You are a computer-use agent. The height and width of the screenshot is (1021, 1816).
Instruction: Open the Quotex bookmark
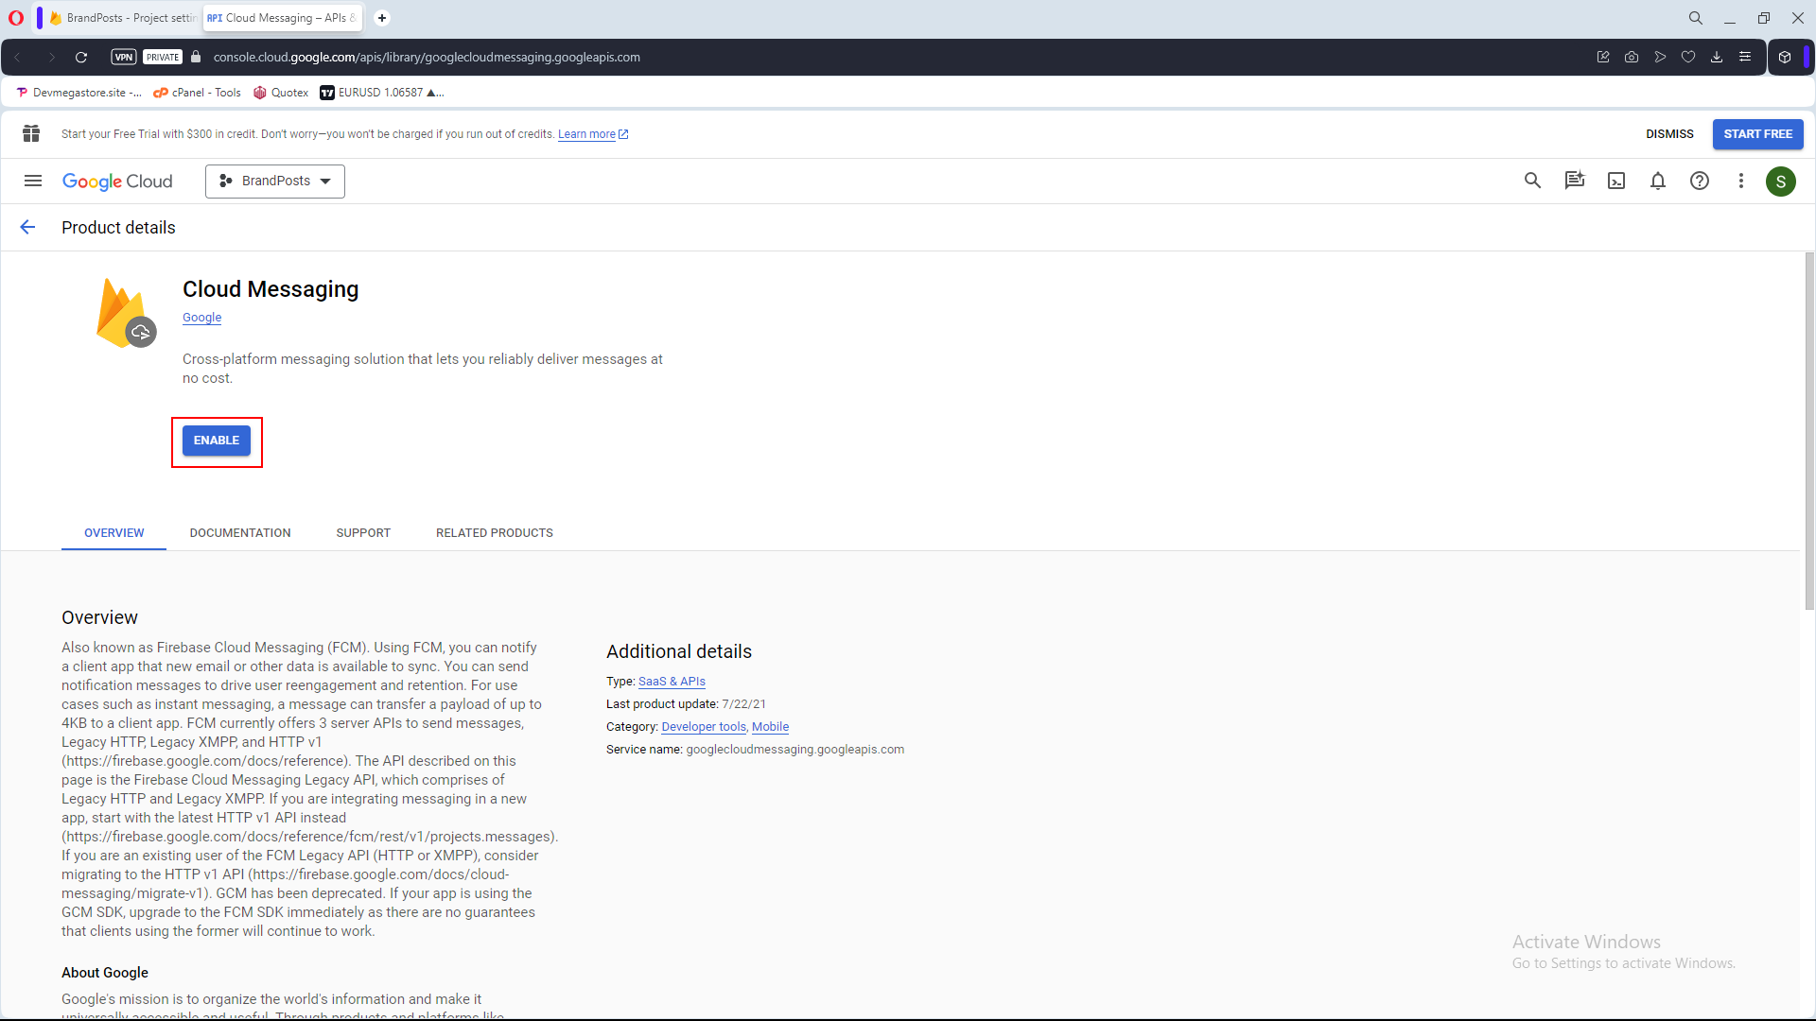pos(281,93)
